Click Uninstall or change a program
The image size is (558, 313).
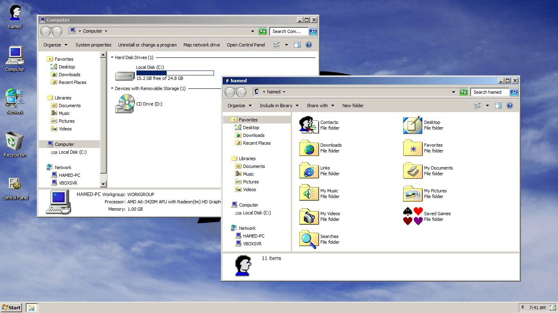coord(147,44)
